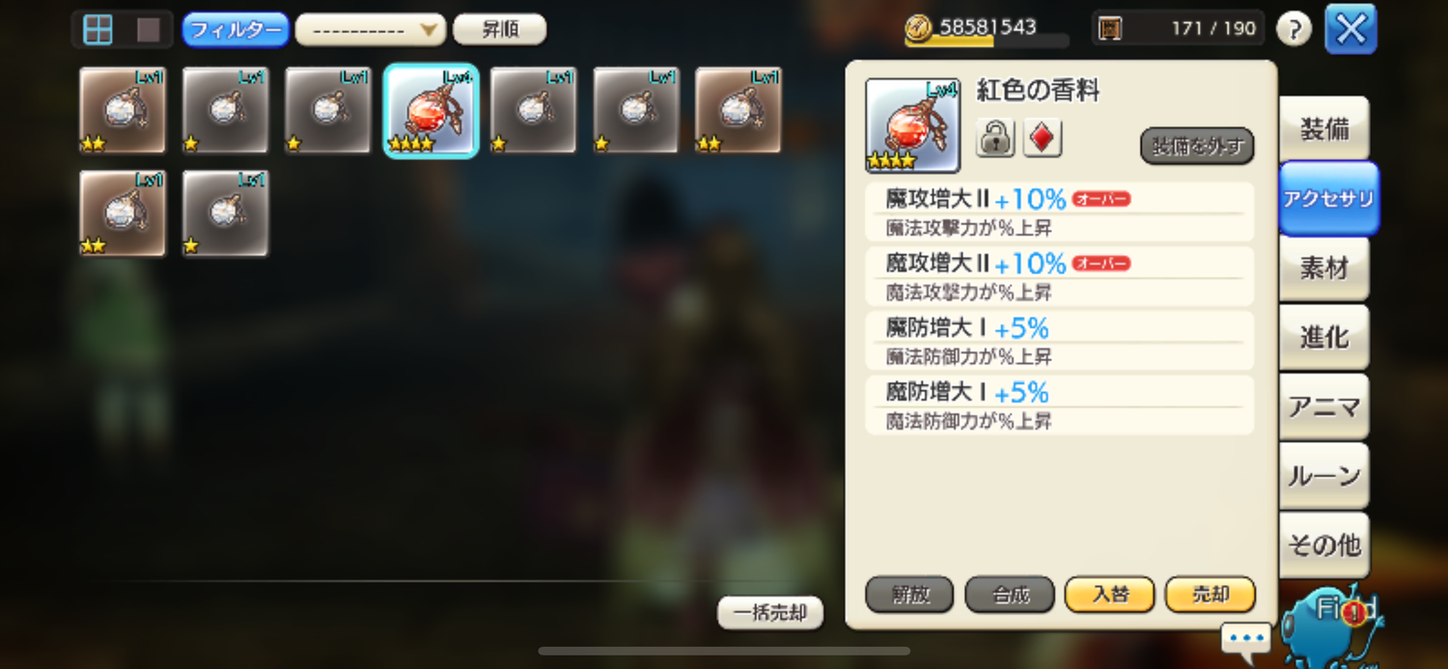Toggle the lock on 紅色の香料

[995, 138]
